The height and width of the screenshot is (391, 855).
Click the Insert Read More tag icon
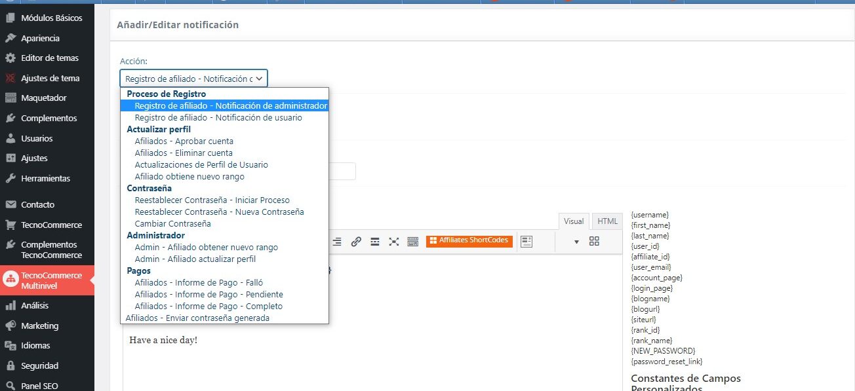(375, 242)
